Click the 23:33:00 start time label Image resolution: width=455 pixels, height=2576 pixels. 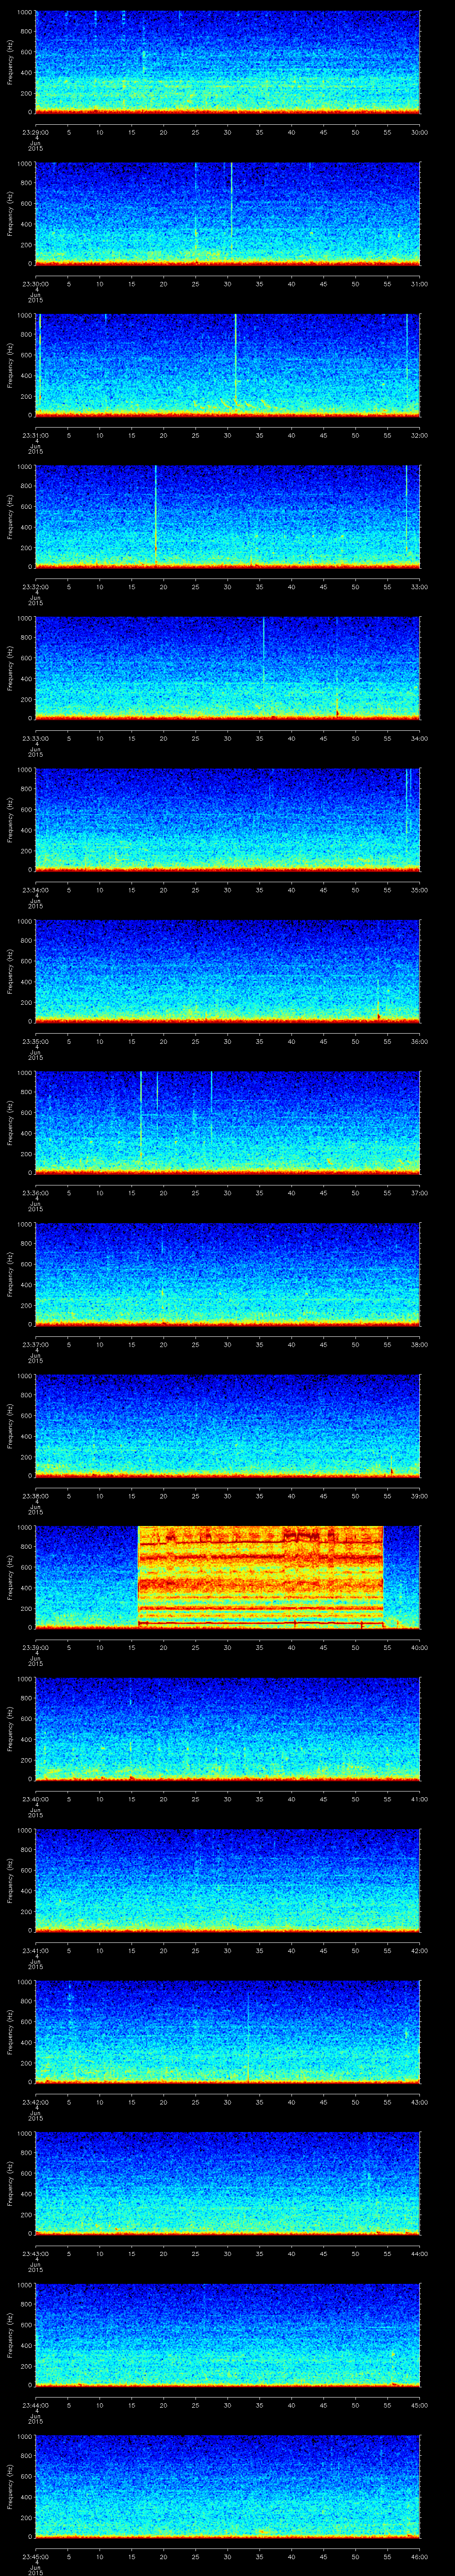(x=35, y=738)
